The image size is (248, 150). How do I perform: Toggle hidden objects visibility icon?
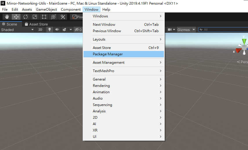click(x=78, y=30)
